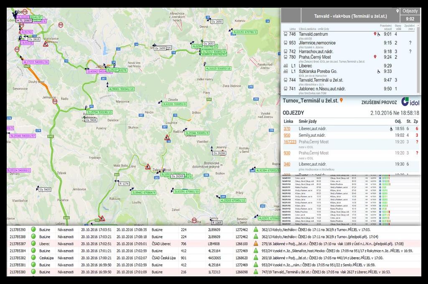Screen dimensions: 428x284
Task: Select vehicle label 4L25203 670951/12
Action: coord(233,200)
